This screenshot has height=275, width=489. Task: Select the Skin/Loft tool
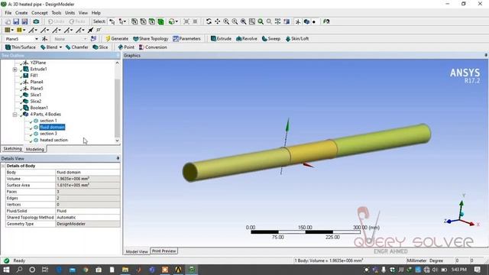click(297, 39)
